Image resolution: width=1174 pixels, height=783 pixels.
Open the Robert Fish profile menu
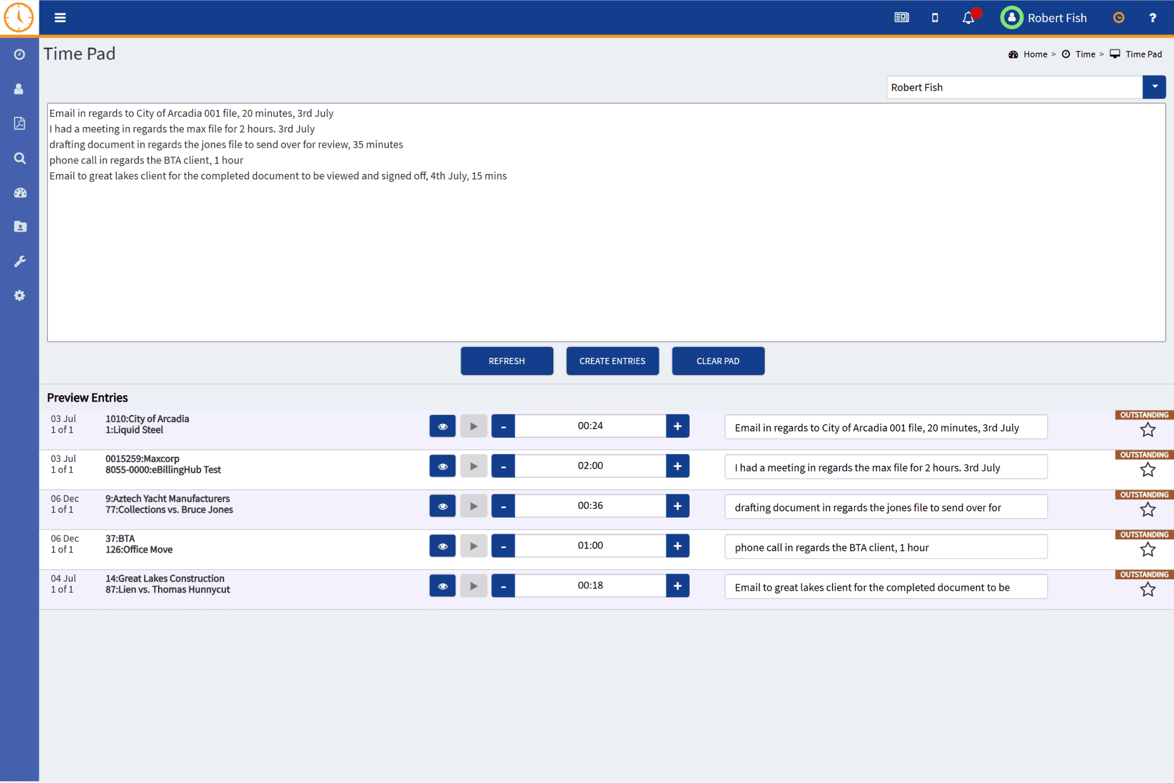coord(1044,18)
